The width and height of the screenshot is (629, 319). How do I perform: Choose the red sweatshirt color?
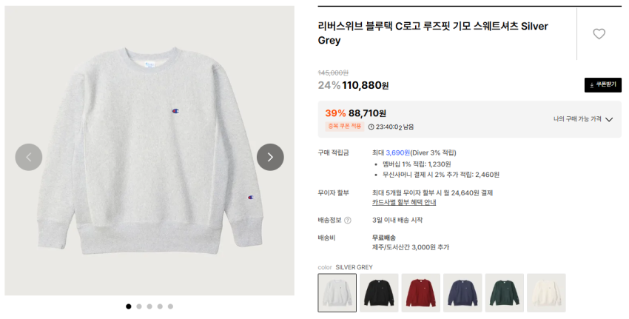point(420,292)
